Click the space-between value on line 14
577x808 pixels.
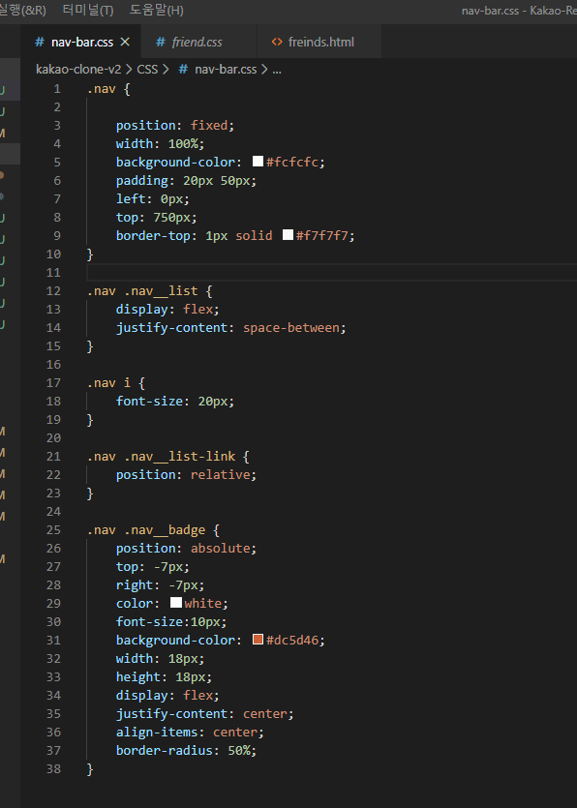(290, 328)
